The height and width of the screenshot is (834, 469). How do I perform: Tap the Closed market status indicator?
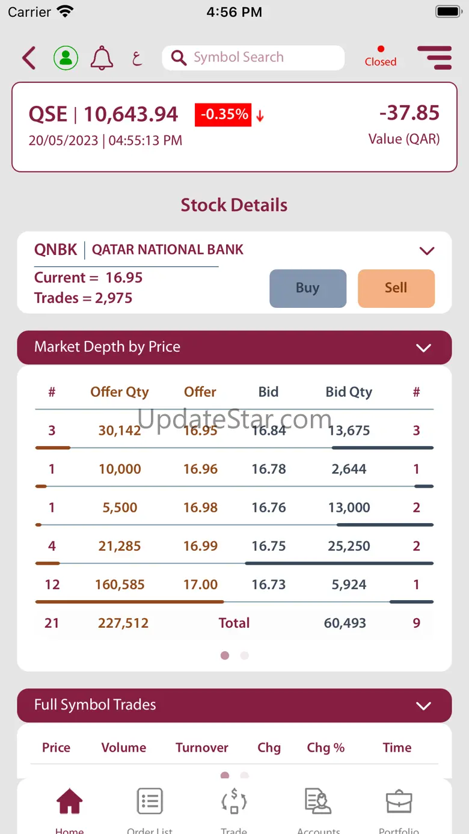381,57
